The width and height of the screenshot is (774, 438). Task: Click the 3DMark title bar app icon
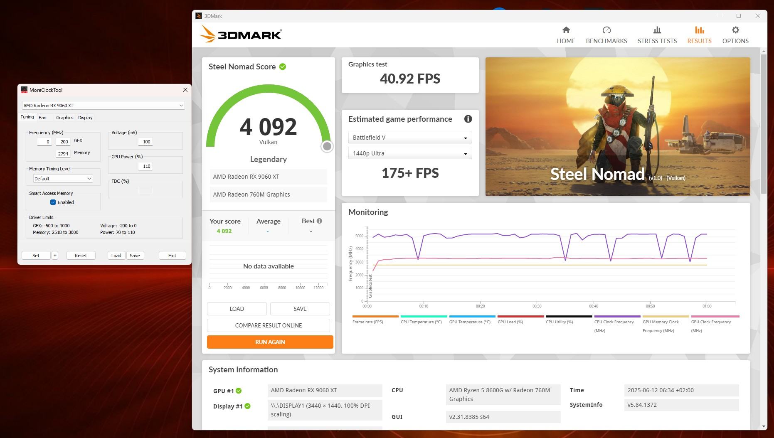(x=199, y=16)
